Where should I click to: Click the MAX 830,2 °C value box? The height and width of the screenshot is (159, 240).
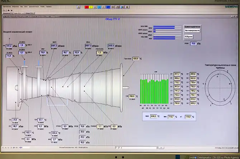pos(154,116)
